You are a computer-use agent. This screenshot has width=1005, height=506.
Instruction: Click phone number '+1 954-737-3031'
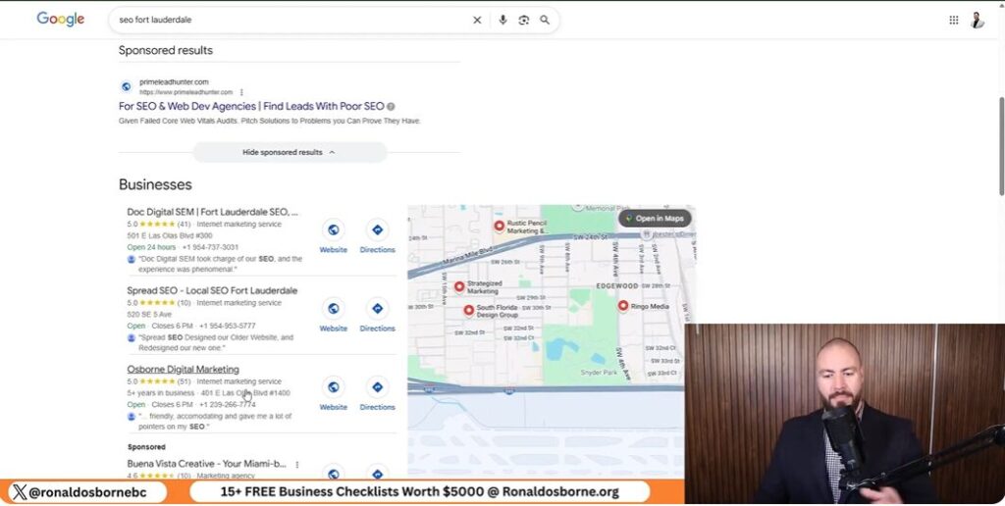(210, 247)
